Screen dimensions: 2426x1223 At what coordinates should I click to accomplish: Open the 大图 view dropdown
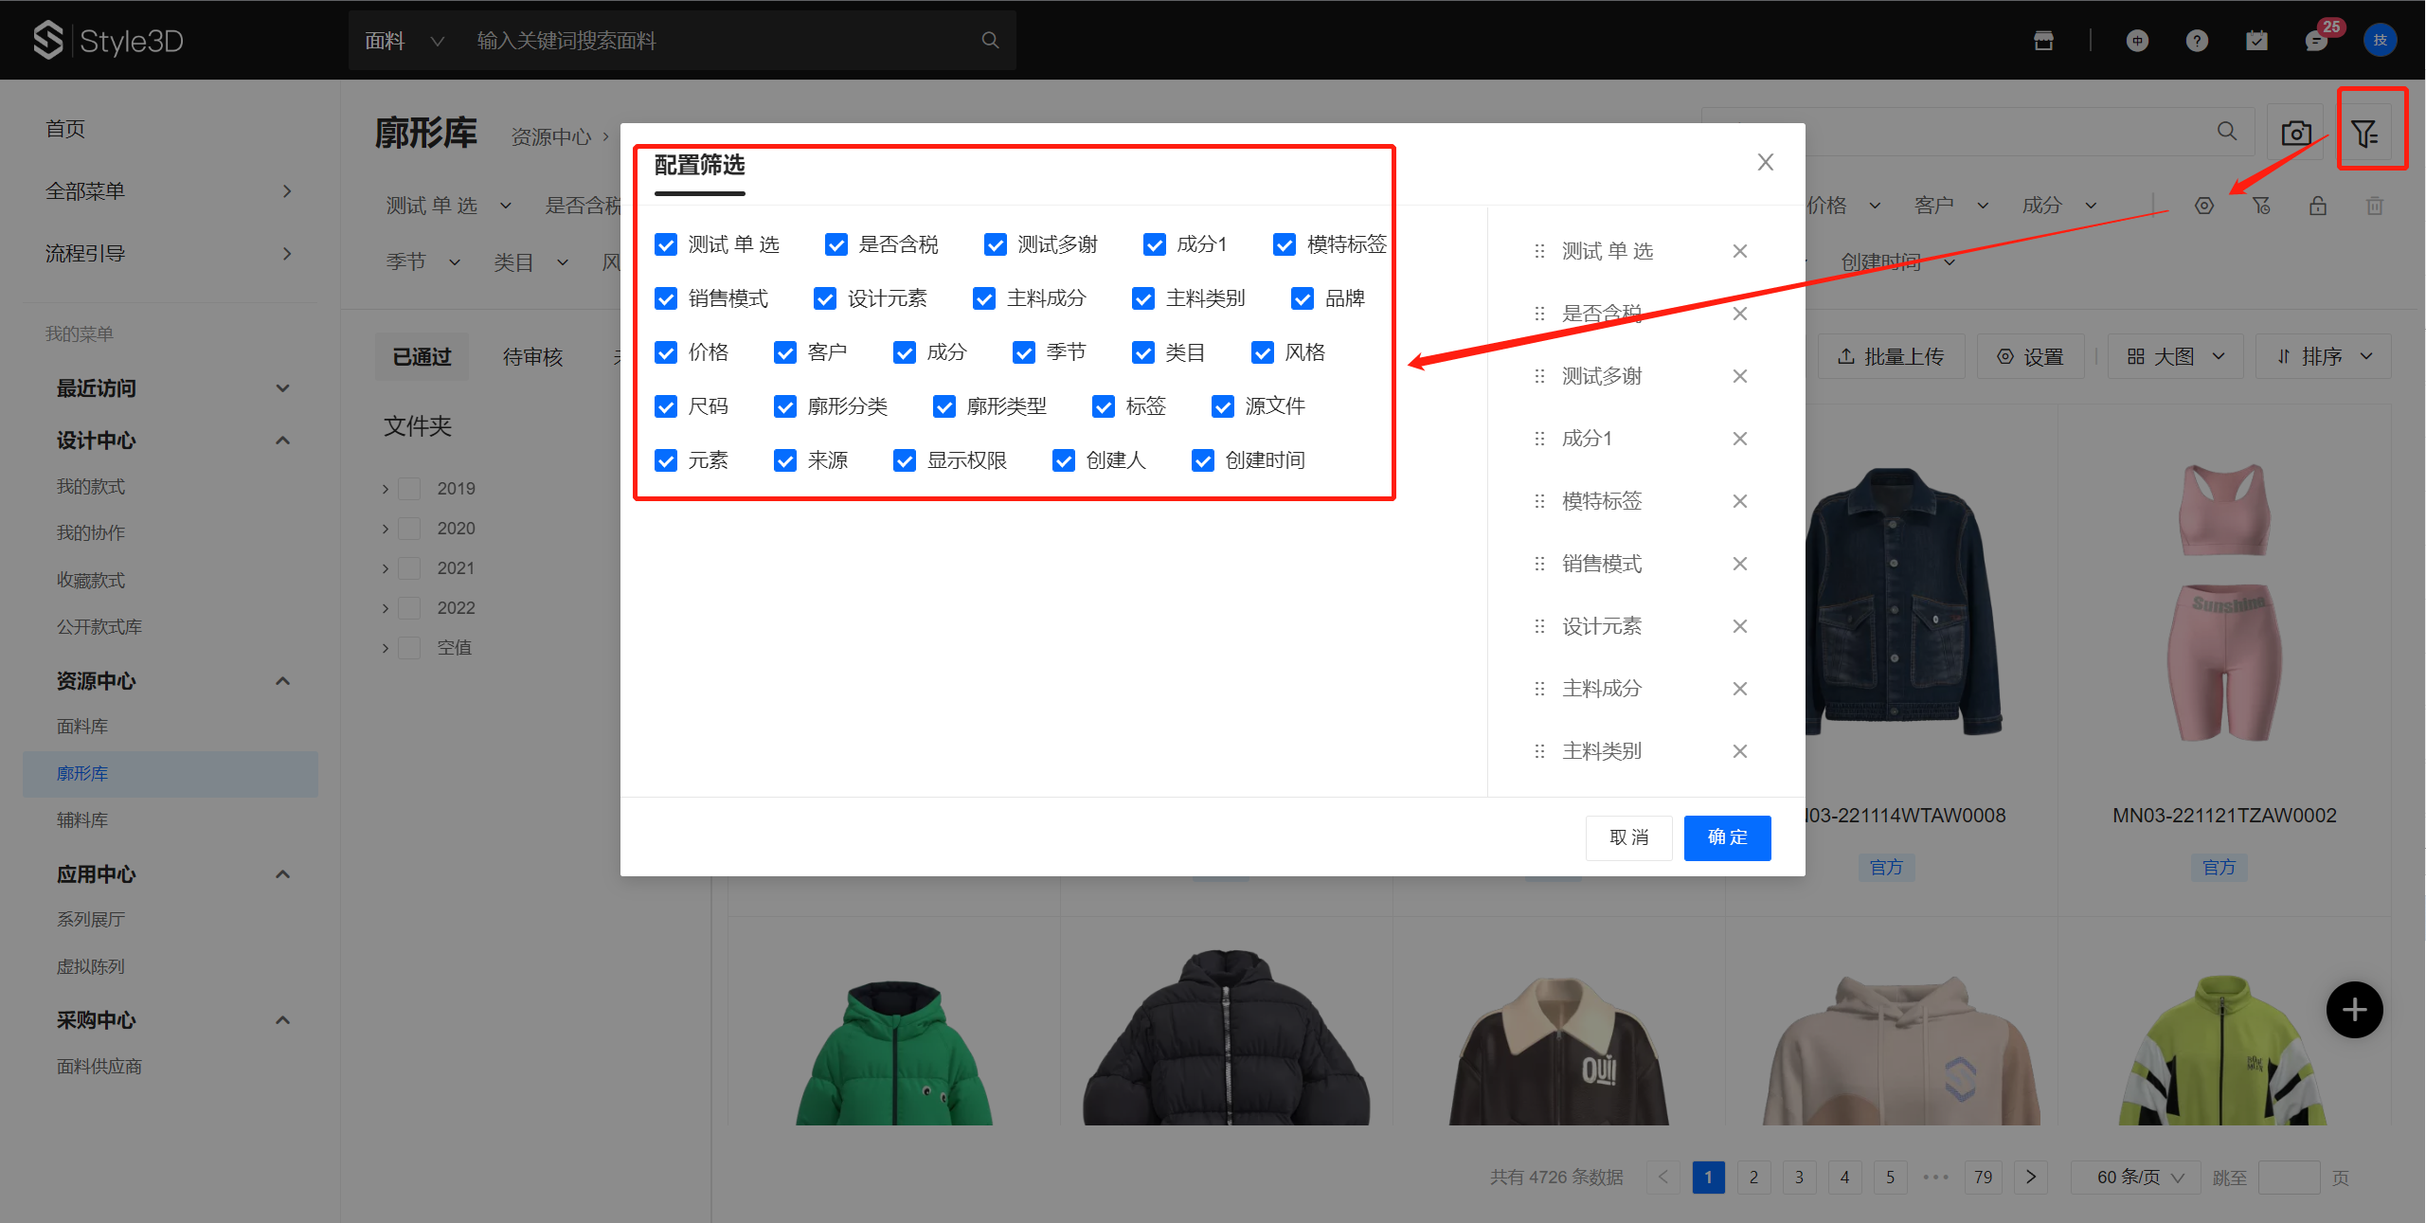click(2175, 356)
